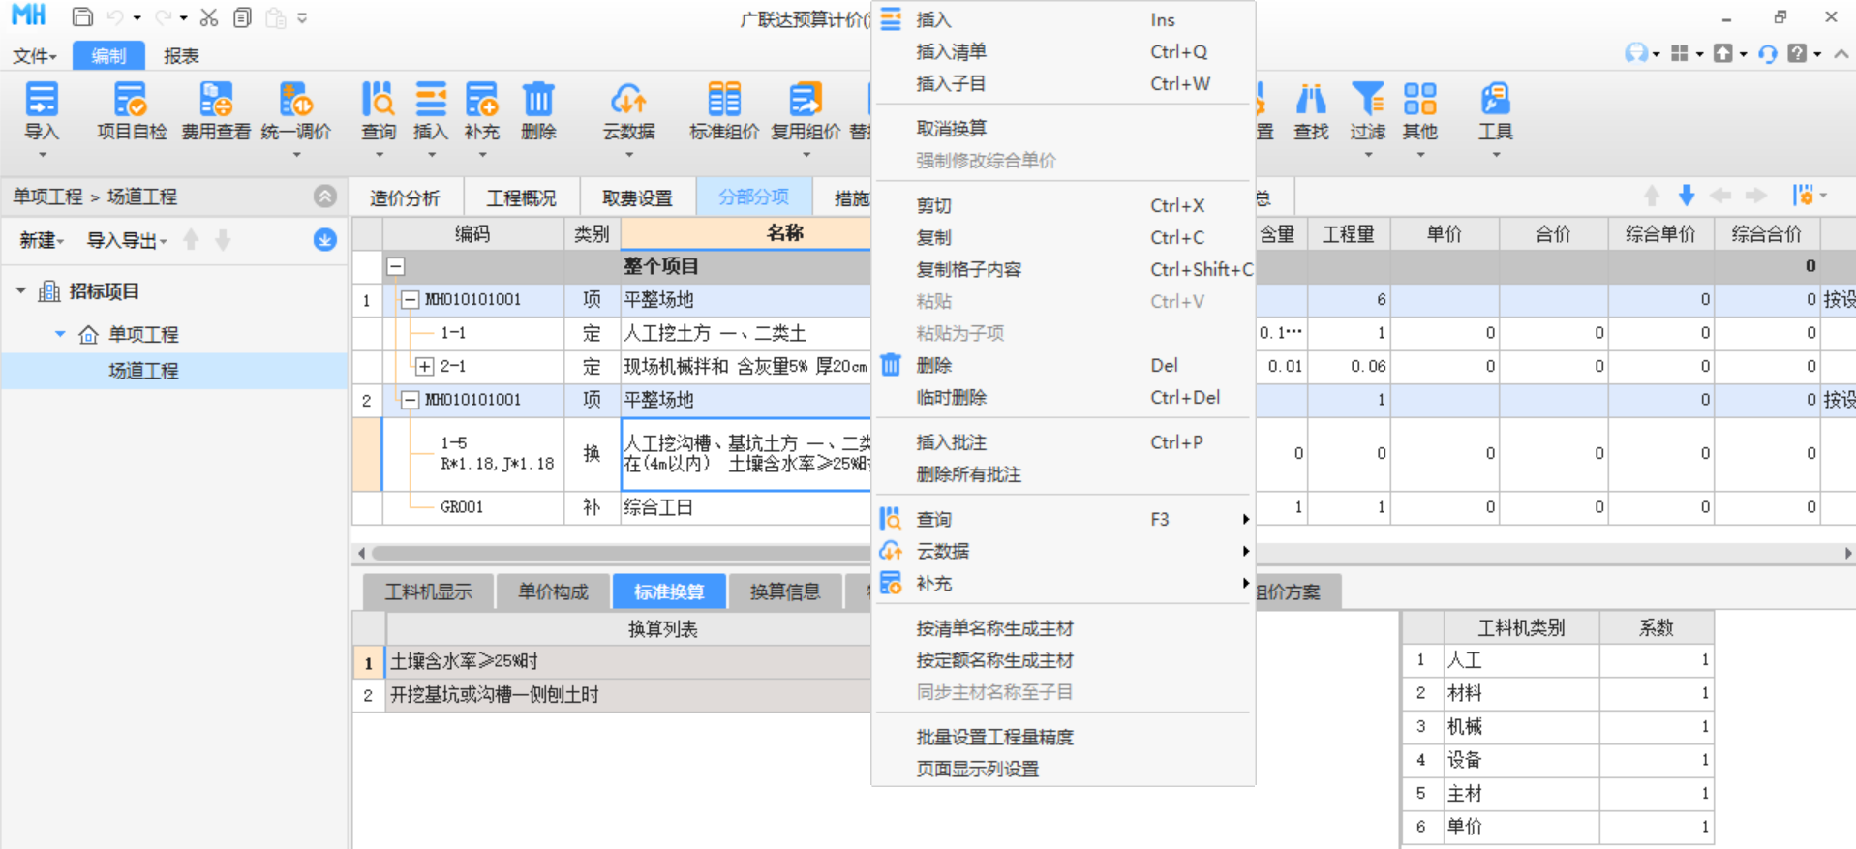1856x849 pixels.
Task: Collapse the first MH010101001 row
Action: coord(411,300)
